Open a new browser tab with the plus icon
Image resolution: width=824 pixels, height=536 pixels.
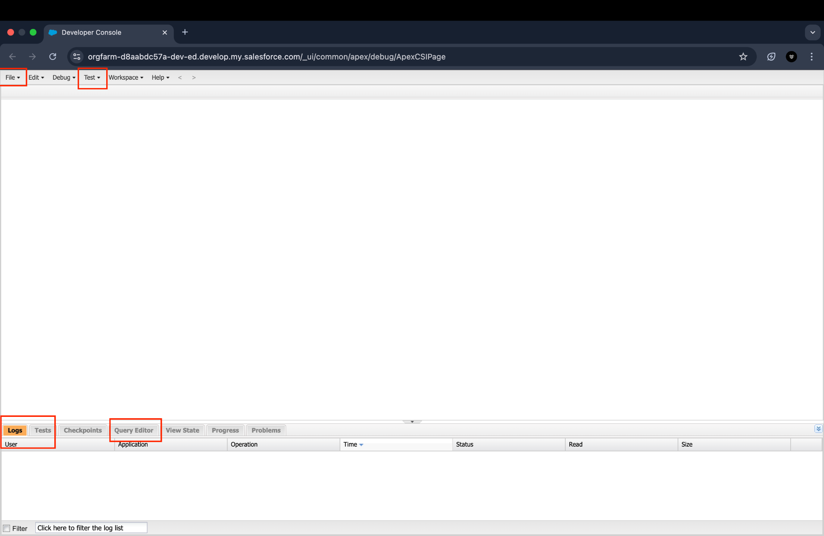(x=185, y=32)
